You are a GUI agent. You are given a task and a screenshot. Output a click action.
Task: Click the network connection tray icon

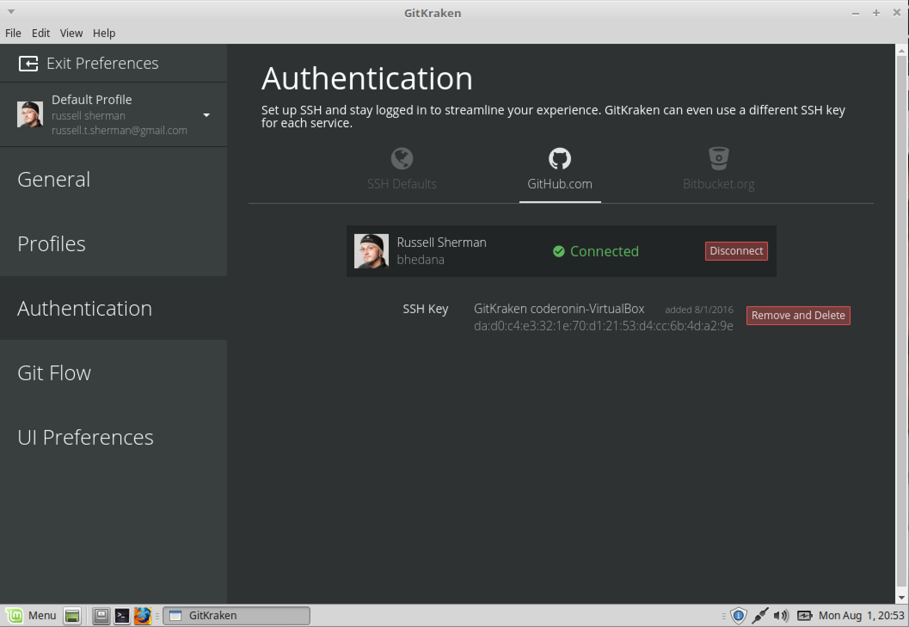click(760, 616)
